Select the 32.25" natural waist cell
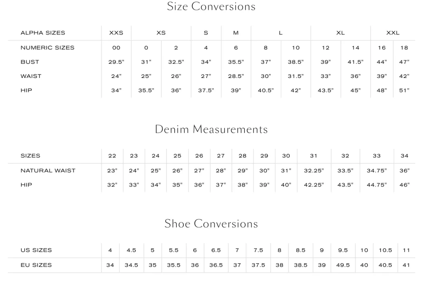 point(314,170)
